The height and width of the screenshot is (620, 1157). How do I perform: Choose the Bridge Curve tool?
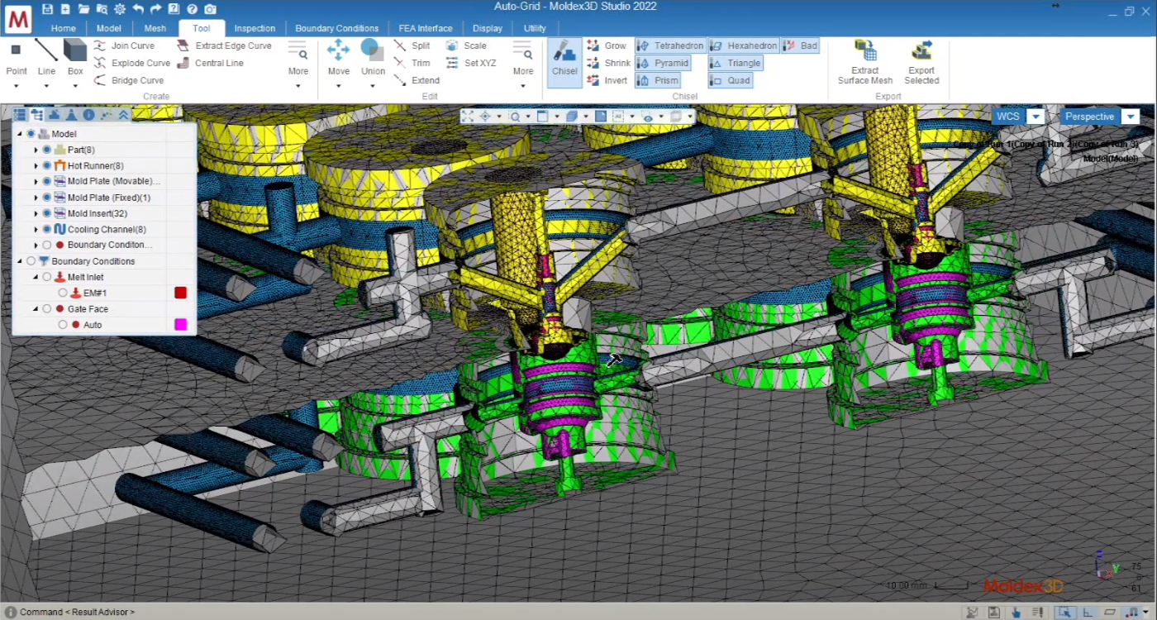pos(128,81)
